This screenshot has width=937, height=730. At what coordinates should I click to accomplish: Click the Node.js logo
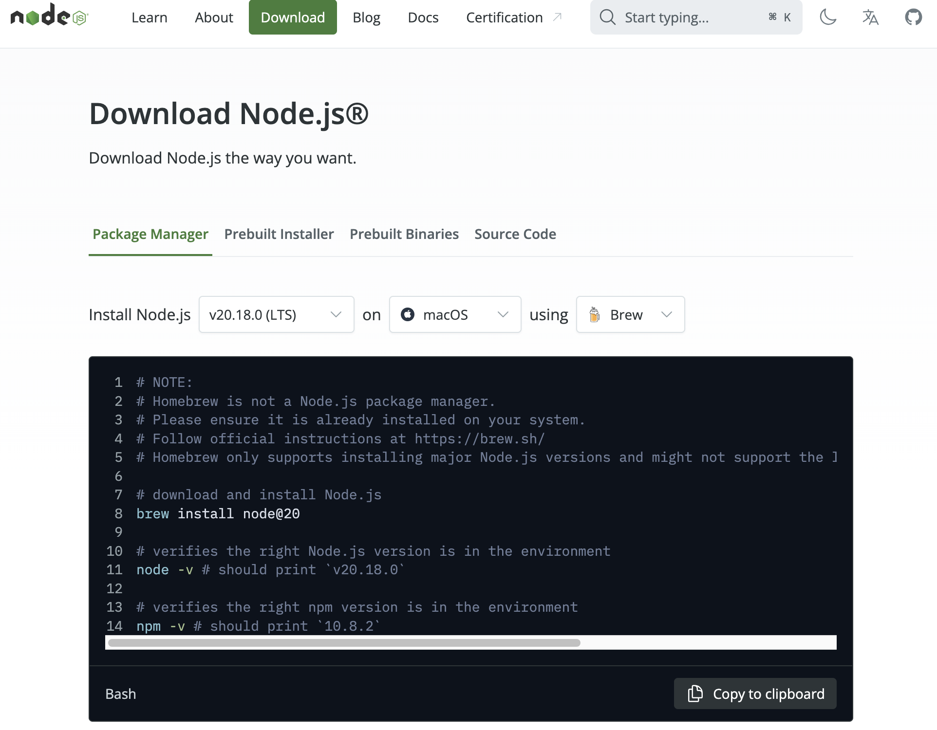(49, 17)
